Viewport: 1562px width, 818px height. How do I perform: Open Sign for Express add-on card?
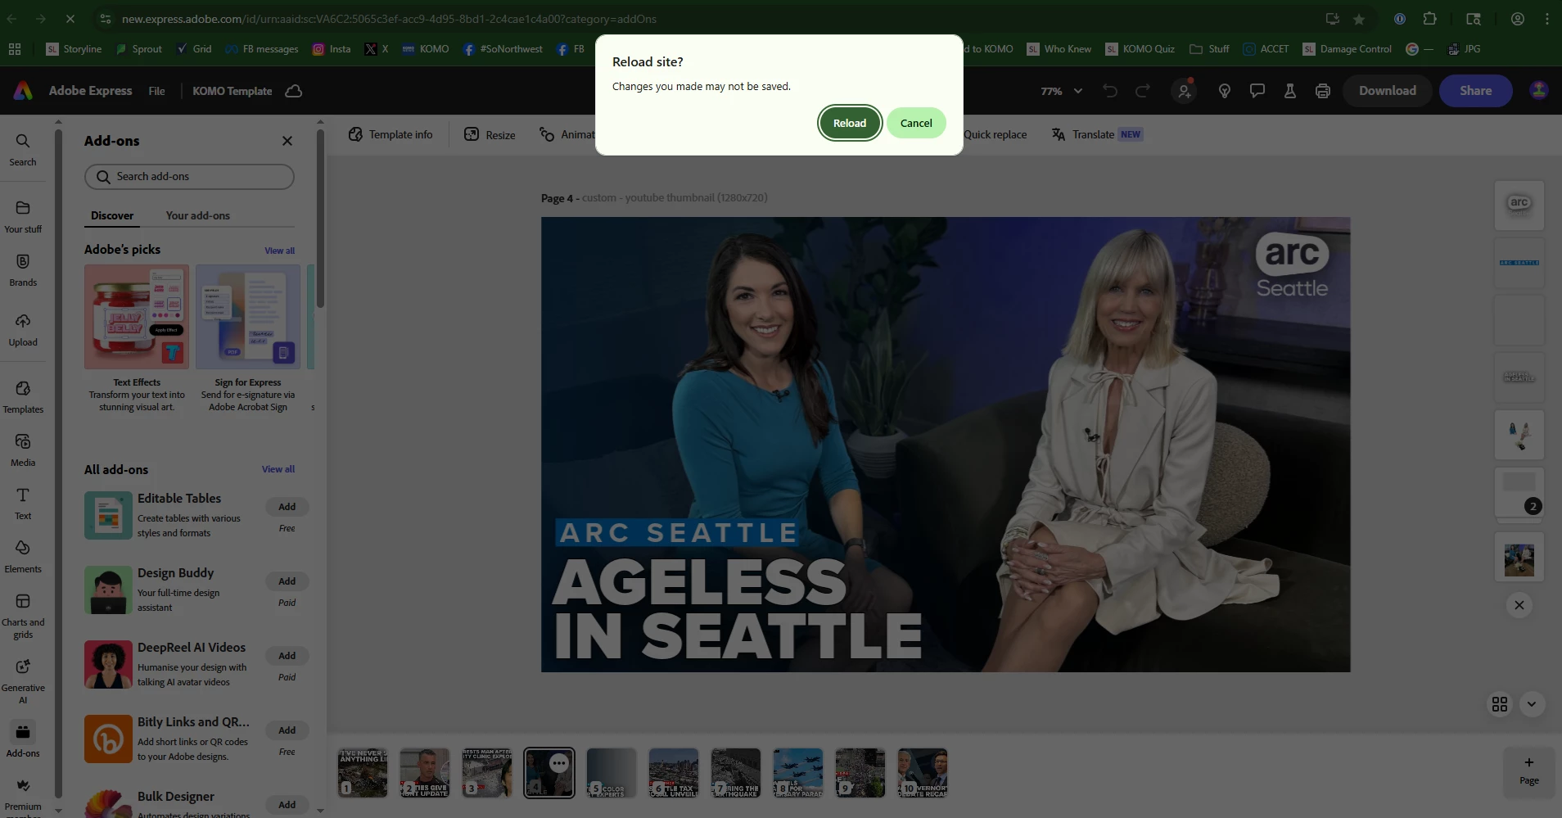tap(248, 338)
